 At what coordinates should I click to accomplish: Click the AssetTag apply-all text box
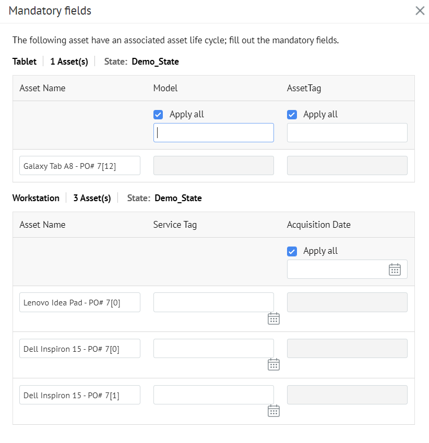347,132
